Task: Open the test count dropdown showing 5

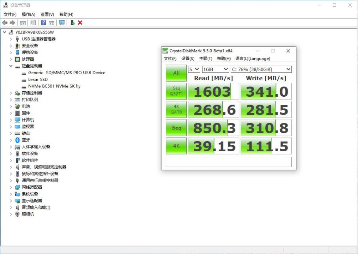Action: point(194,69)
